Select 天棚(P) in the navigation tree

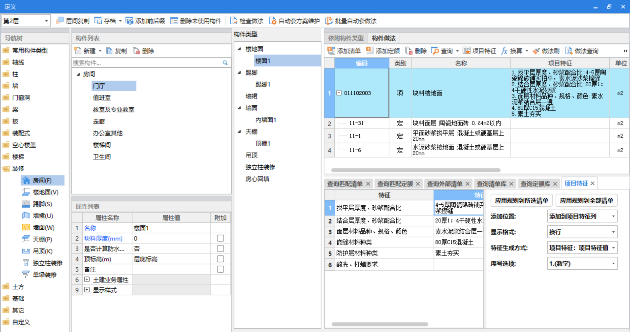pos(42,239)
